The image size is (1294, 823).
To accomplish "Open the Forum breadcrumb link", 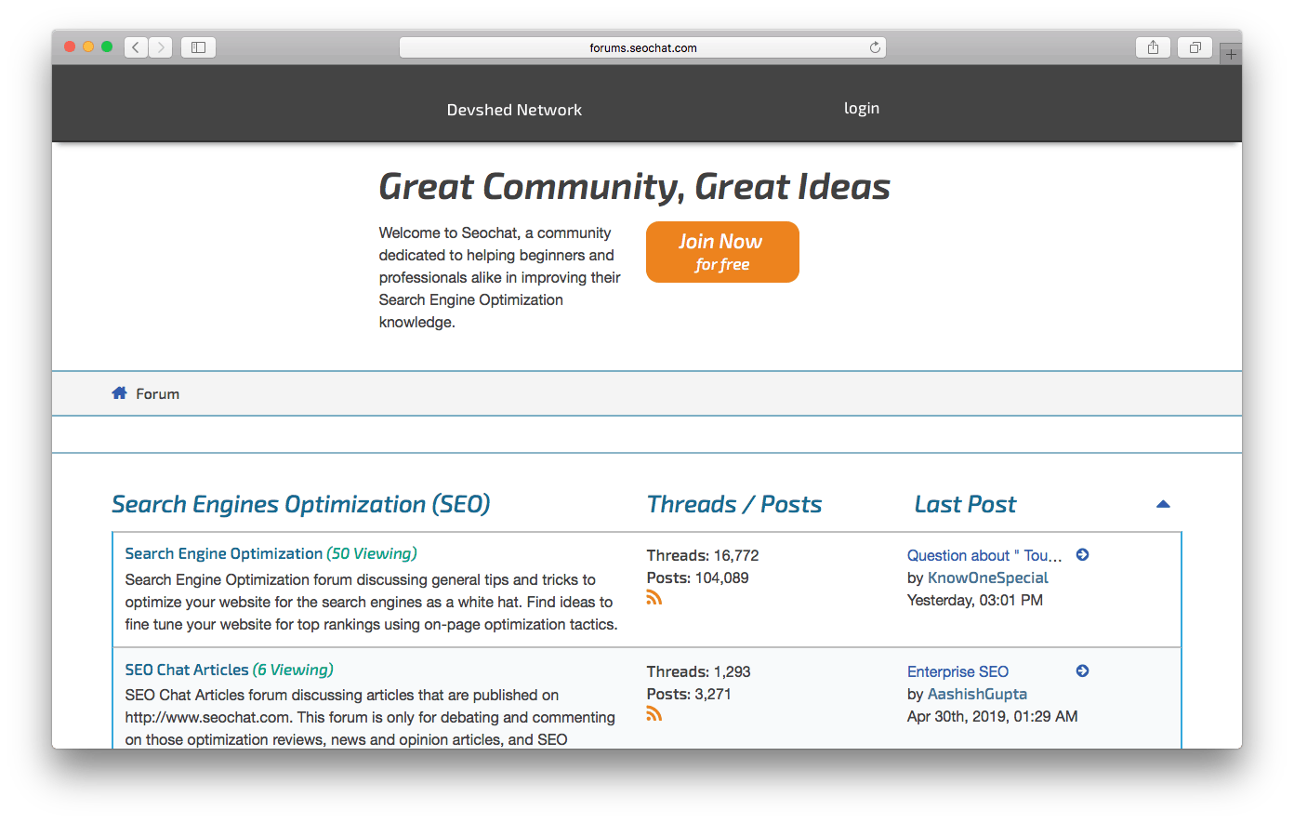I will (158, 394).
